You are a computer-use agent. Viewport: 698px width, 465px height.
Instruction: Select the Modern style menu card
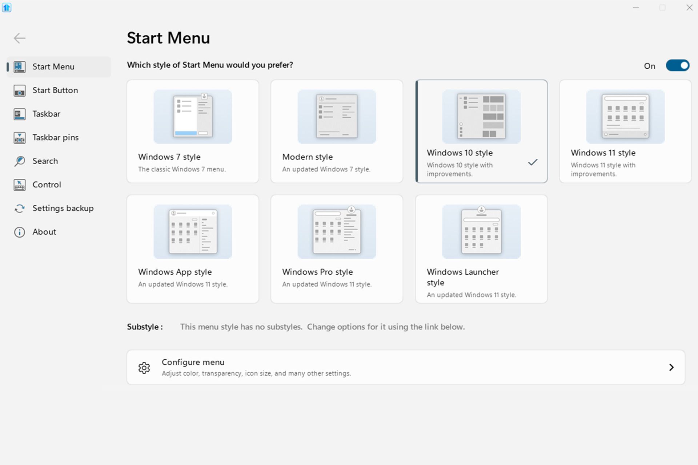(x=336, y=132)
